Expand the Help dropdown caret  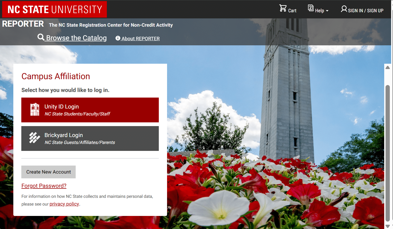point(327,11)
